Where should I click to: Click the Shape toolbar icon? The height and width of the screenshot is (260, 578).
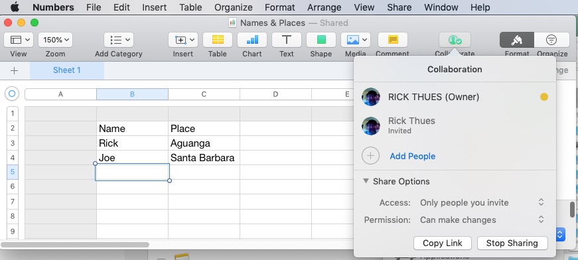[321, 40]
